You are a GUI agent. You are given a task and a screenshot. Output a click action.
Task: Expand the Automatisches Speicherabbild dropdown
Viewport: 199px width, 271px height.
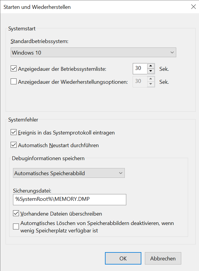pyautogui.click(x=69, y=173)
